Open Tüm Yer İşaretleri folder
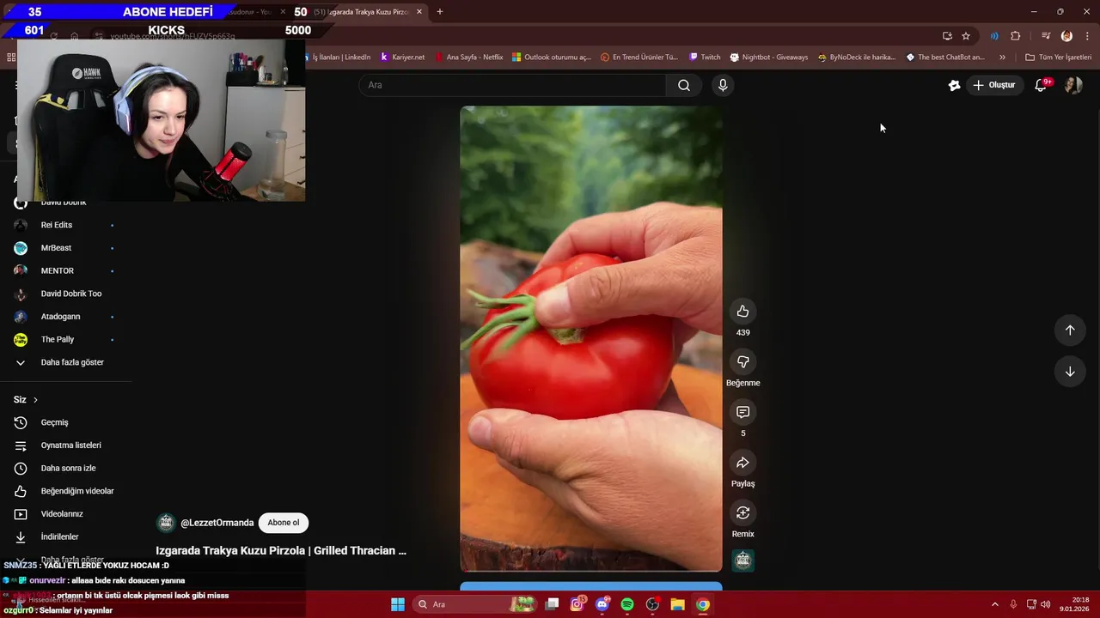The height and width of the screenshot is (618, 1100). pyautogui.click(x=1058, y=58)
